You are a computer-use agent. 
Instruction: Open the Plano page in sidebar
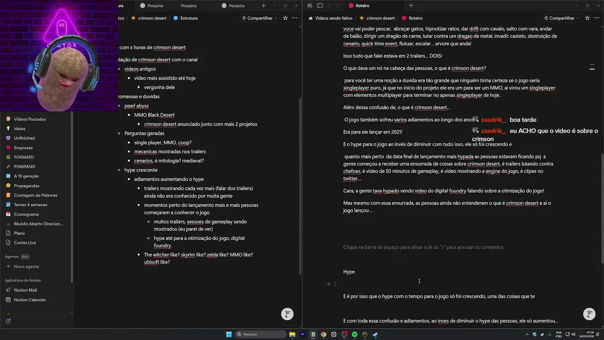click(x=19, y=233)
